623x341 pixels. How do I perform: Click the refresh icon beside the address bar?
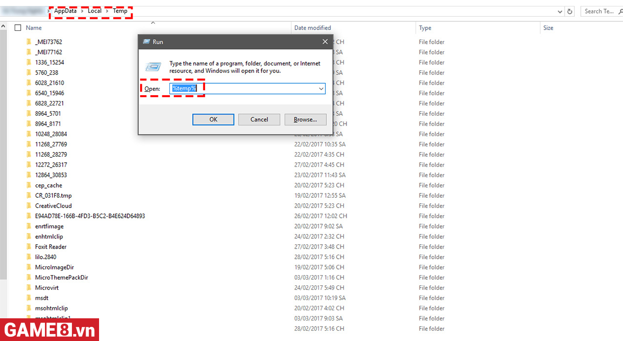(x=570, y=11)
